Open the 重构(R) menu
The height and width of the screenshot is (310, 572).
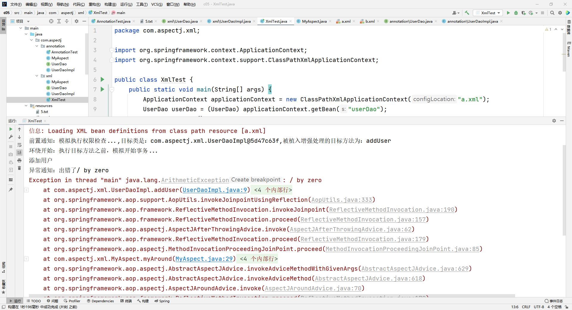[94, 4]
